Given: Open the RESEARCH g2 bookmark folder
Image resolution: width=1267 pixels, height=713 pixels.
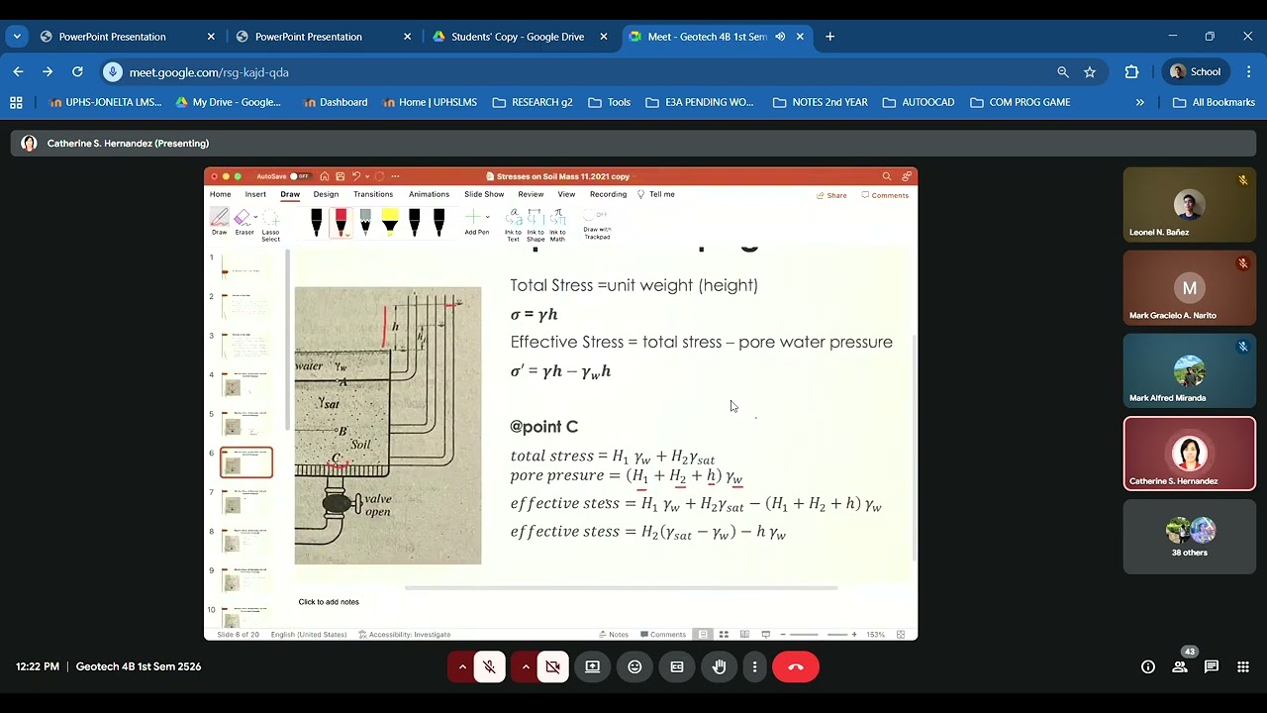Looking at the screenshot, I should click(533, 102).
